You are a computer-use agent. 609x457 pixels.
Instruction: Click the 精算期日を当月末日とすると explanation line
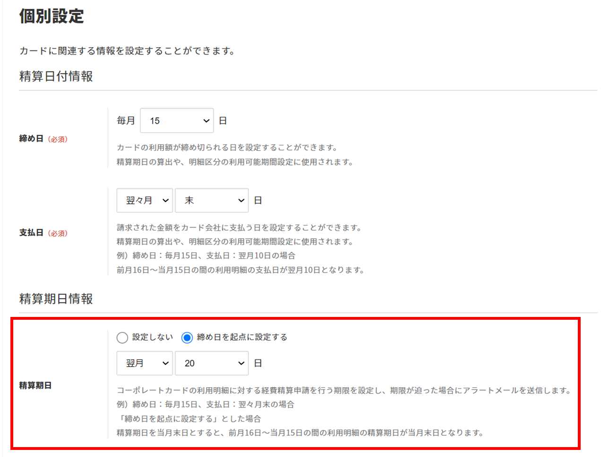pos(300,433)
